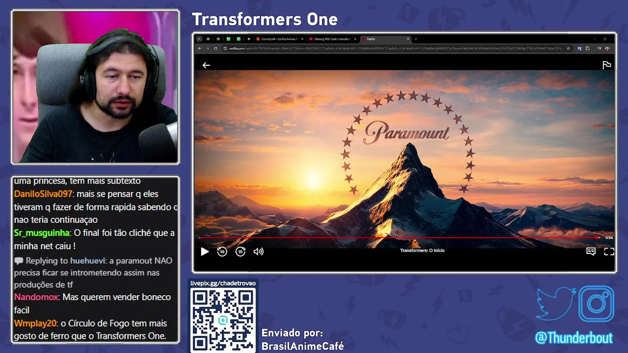Image resolution: width=628 pixels, height=353 pixels.
Task: Click the Netflix back arrow
Action: point(206,65)
